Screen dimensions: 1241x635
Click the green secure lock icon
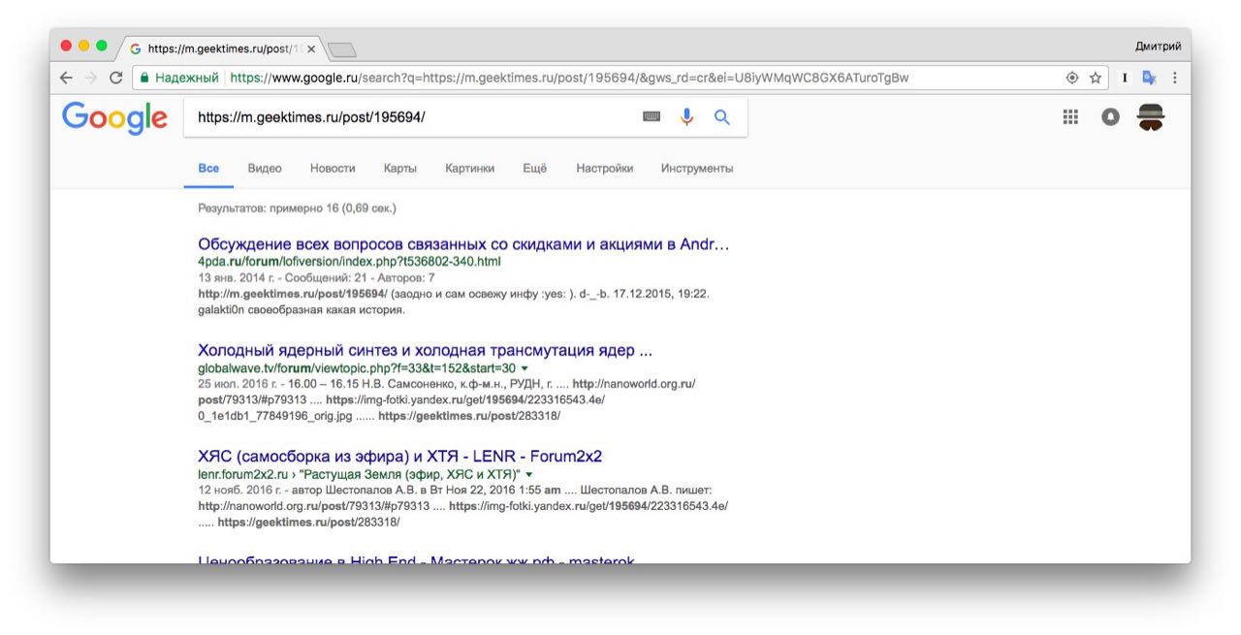coord(144,78)
